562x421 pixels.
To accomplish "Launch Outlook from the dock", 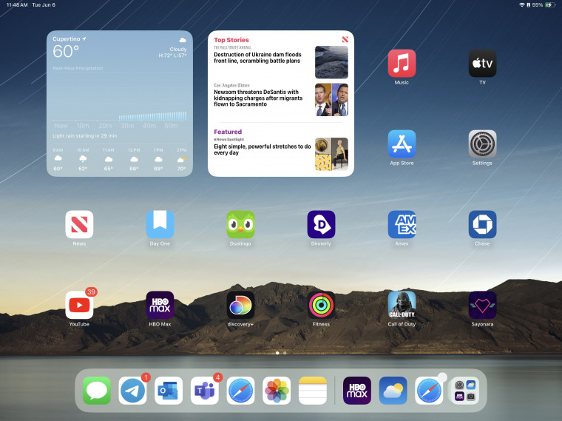I will pyautogui.click(x=169, y=391).
